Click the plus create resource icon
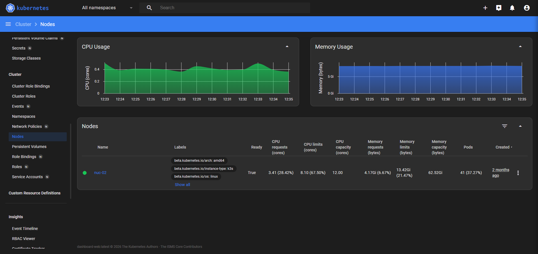Image resolution: width=538 pixels, height=254 pixels. (485, 8)
